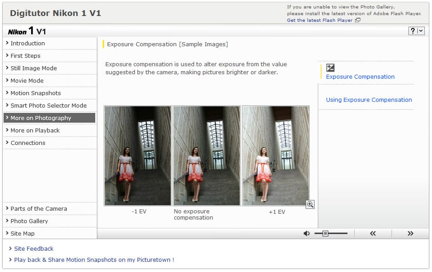The width and height of the screenshot is (432, 272).
Task: Click the "Exposure Compensation [Sample Images]" heading
Action: [168, 44]
